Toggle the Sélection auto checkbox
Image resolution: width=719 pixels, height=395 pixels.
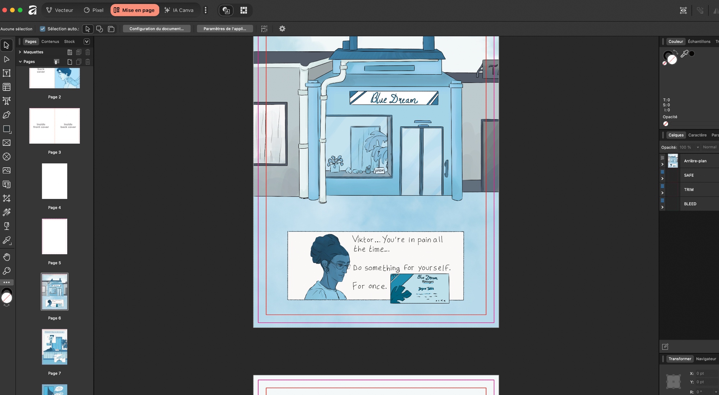(42, 29)
